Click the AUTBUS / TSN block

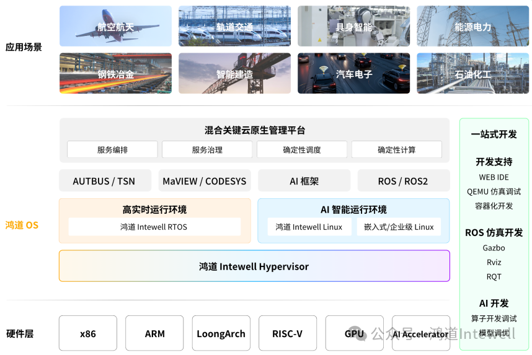[x=105, y=181]
